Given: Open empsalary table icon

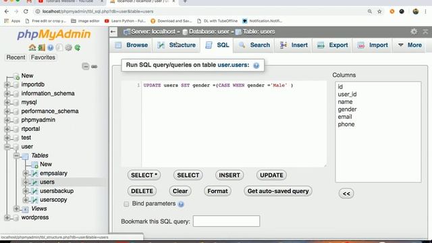Looking at the screenshot, I should coord(34,173).
